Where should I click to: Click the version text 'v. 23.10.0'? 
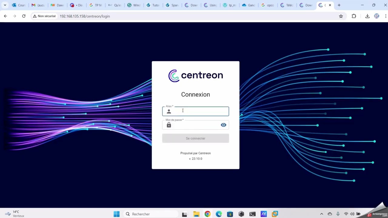[196, 159]
